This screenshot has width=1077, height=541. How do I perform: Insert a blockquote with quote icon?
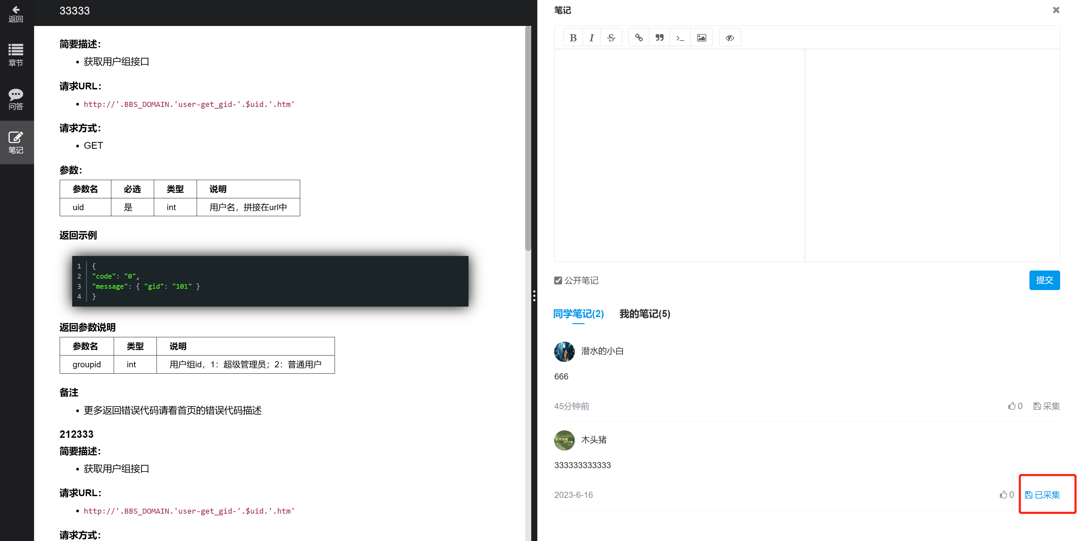point(659,38)
